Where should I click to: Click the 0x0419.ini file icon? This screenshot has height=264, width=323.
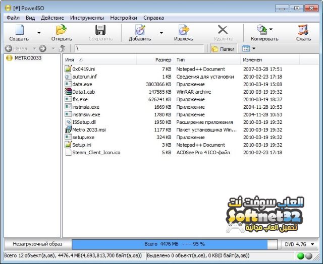click(68, 69)
